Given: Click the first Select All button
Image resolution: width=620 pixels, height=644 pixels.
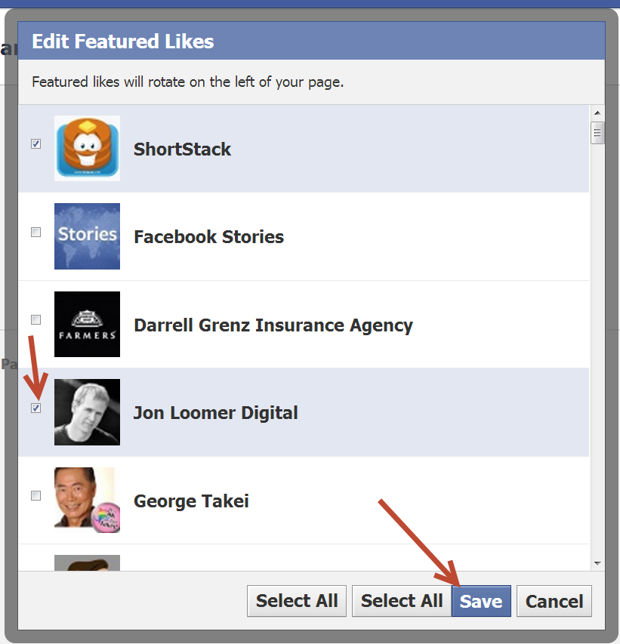Looking at the screenshot, I should point(297,601).
